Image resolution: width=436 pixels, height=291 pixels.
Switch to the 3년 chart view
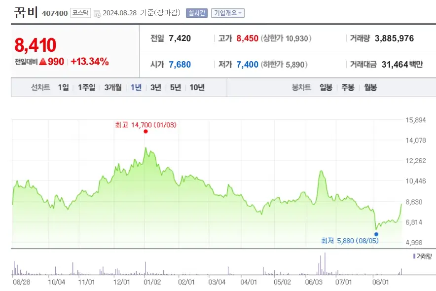pyautogui.click(x=156, y=87)
